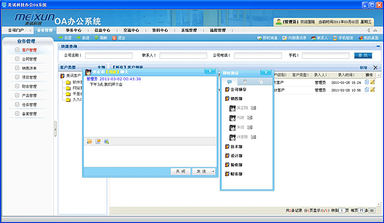This screenshot has height=223, width=384.
Task: Select 项目管理 in left sidebar
Action: [x=29, y=77]
